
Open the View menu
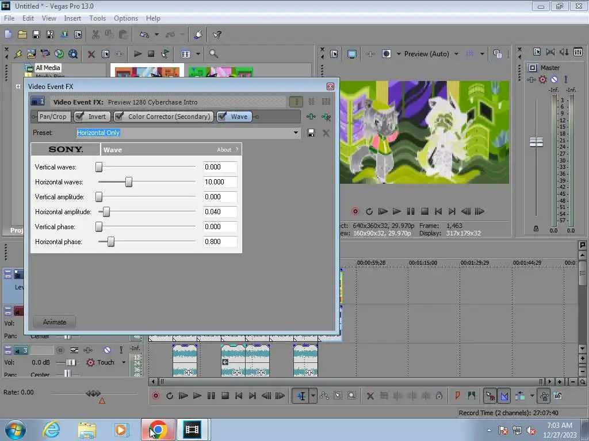click(x=49, y=18)
